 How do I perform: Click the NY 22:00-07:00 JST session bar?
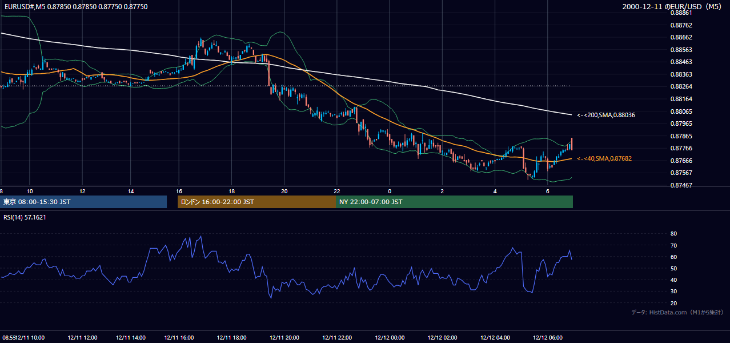(x=454, y=202)
